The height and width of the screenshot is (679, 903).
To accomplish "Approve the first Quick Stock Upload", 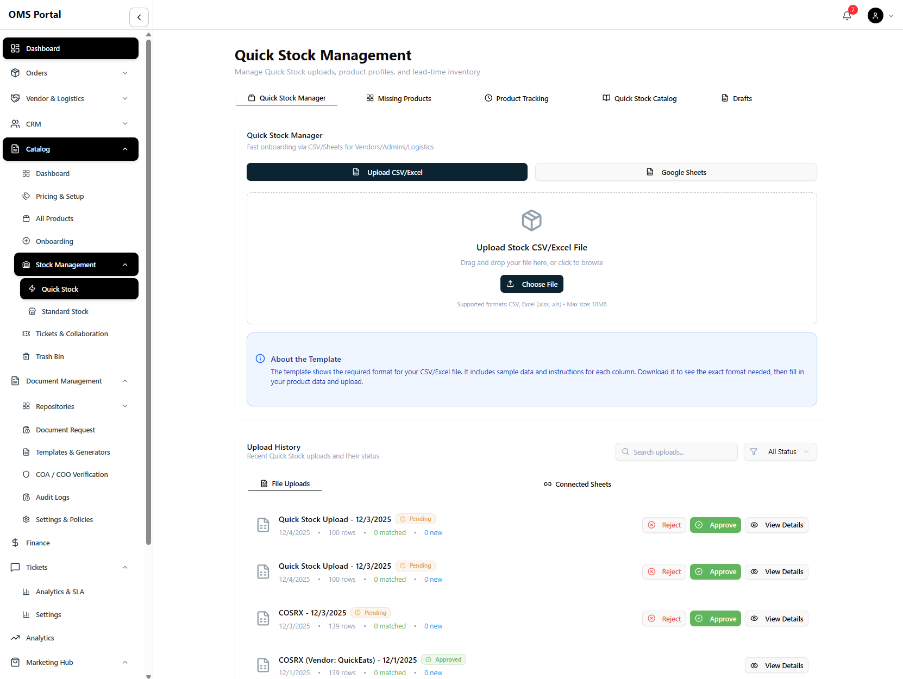I will click(x=716, y=525).
